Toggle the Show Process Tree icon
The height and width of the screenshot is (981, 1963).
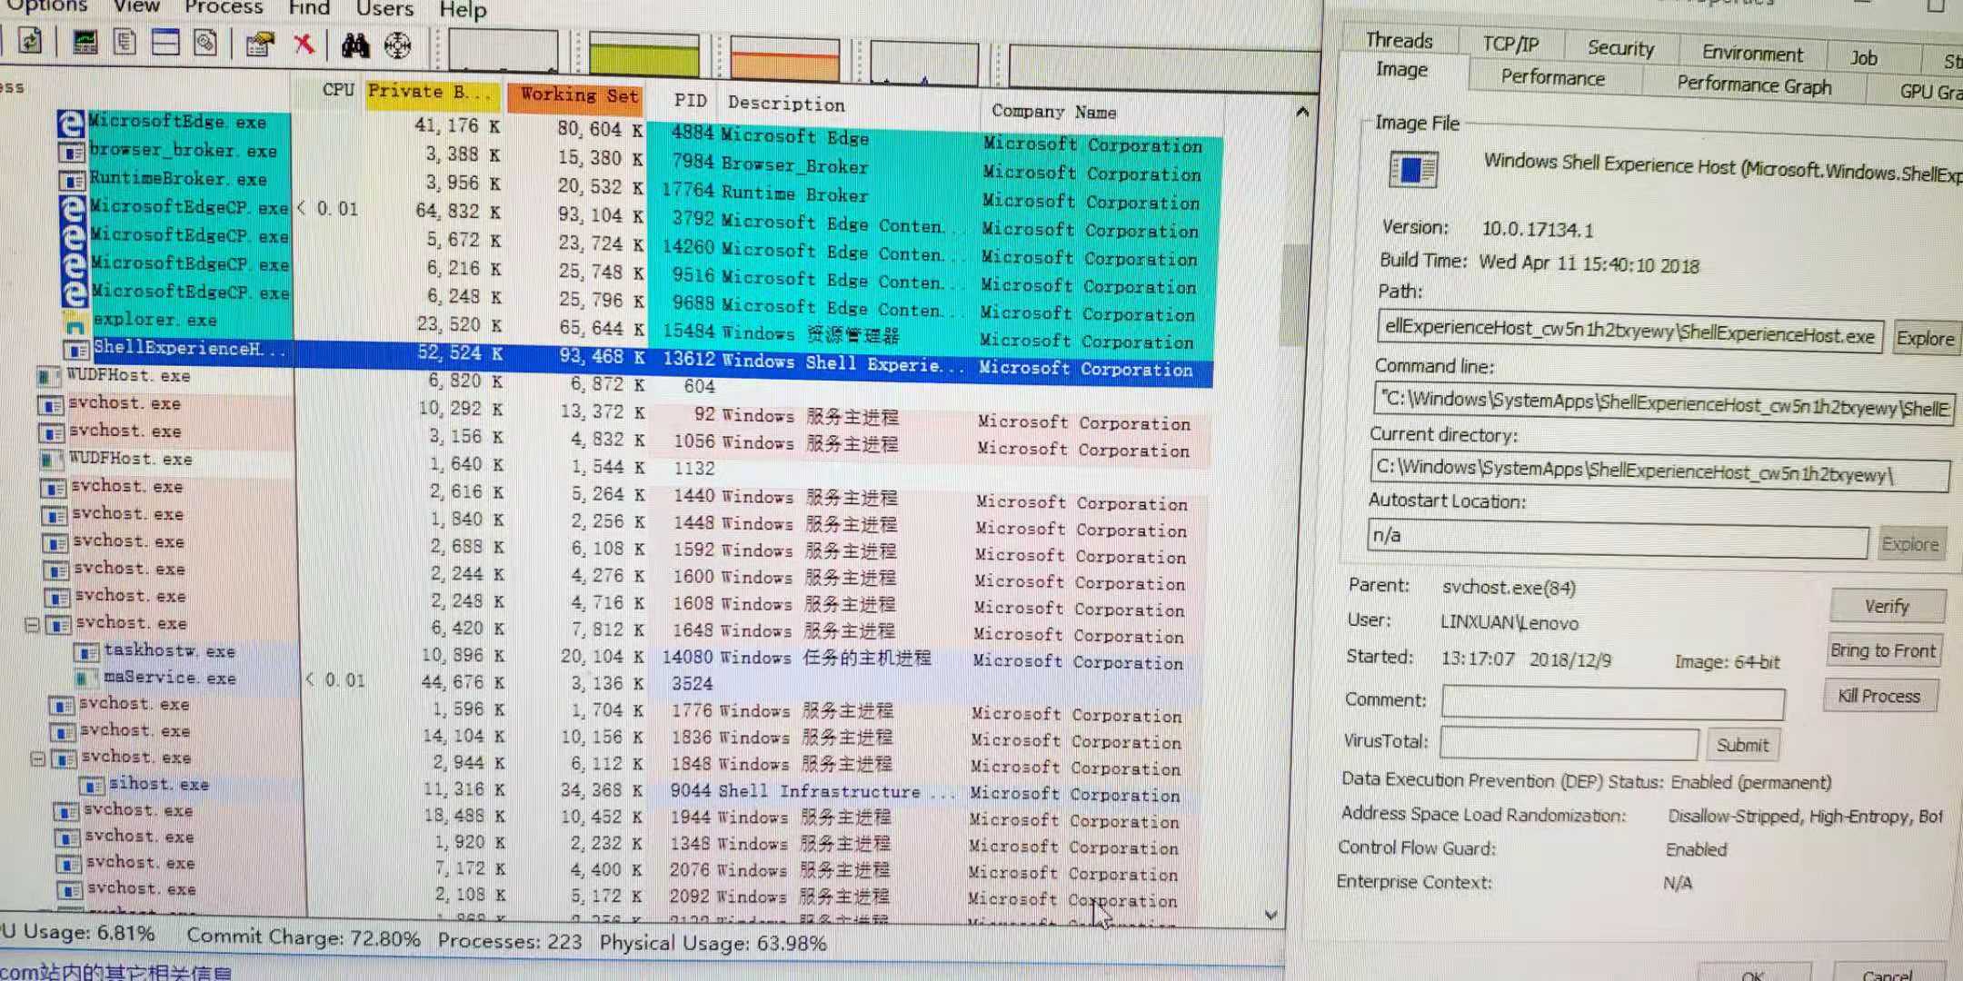click(125, 42)
